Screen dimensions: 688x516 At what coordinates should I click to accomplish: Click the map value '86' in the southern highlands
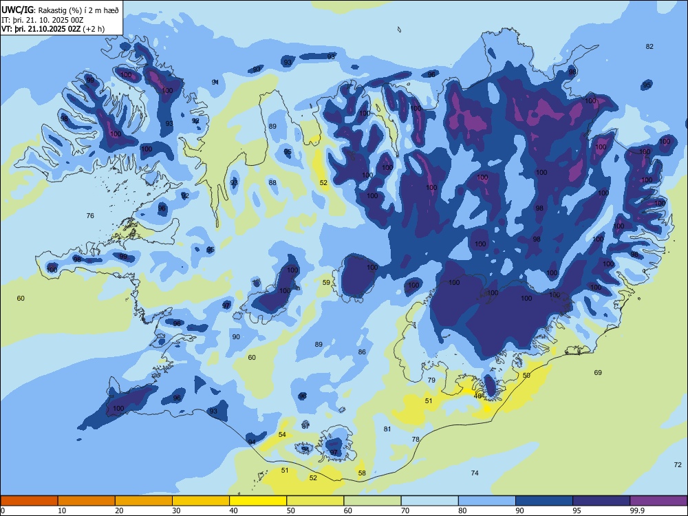click(x=362, y=352)
